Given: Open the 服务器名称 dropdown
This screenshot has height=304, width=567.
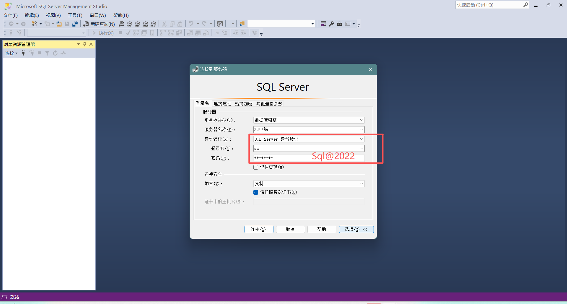Looking at the screenshot, I should (x=361, y=129).
